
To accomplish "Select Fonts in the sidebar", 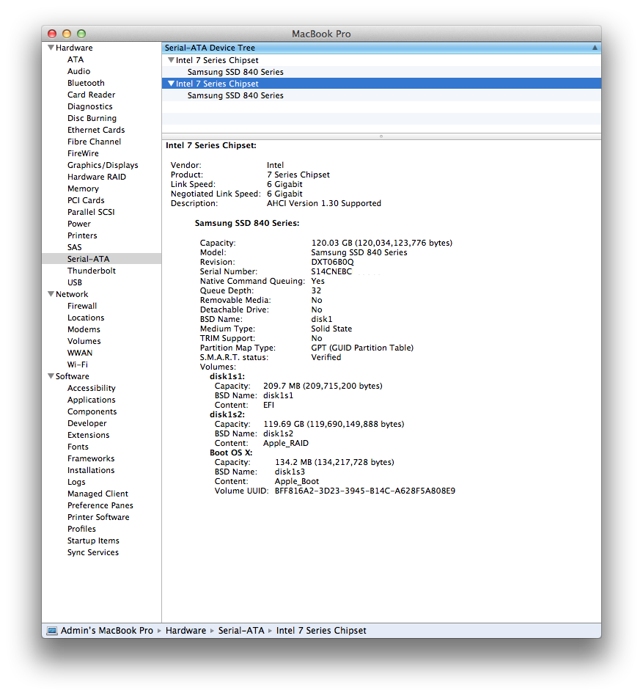I will tap(78, 447).
